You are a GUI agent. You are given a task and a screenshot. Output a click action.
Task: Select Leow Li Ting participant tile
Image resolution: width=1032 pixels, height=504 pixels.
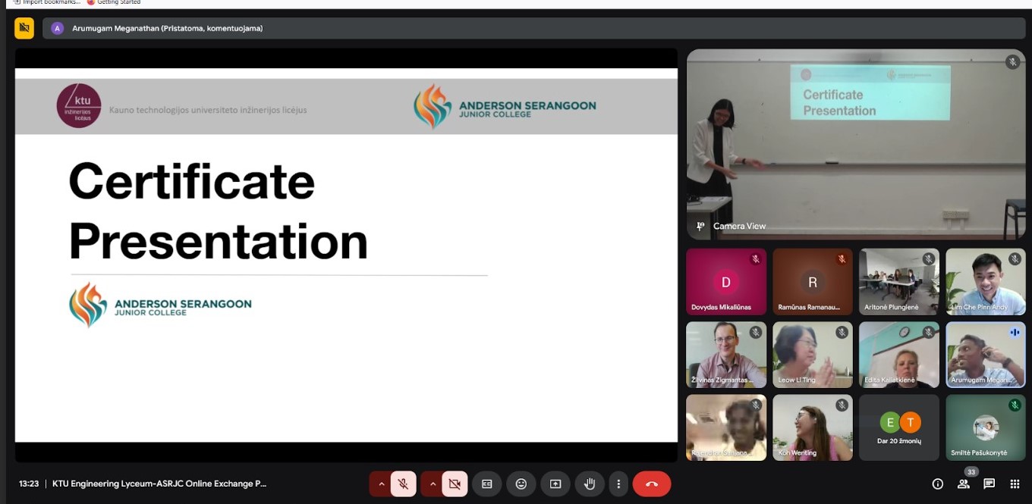[813, 355]
